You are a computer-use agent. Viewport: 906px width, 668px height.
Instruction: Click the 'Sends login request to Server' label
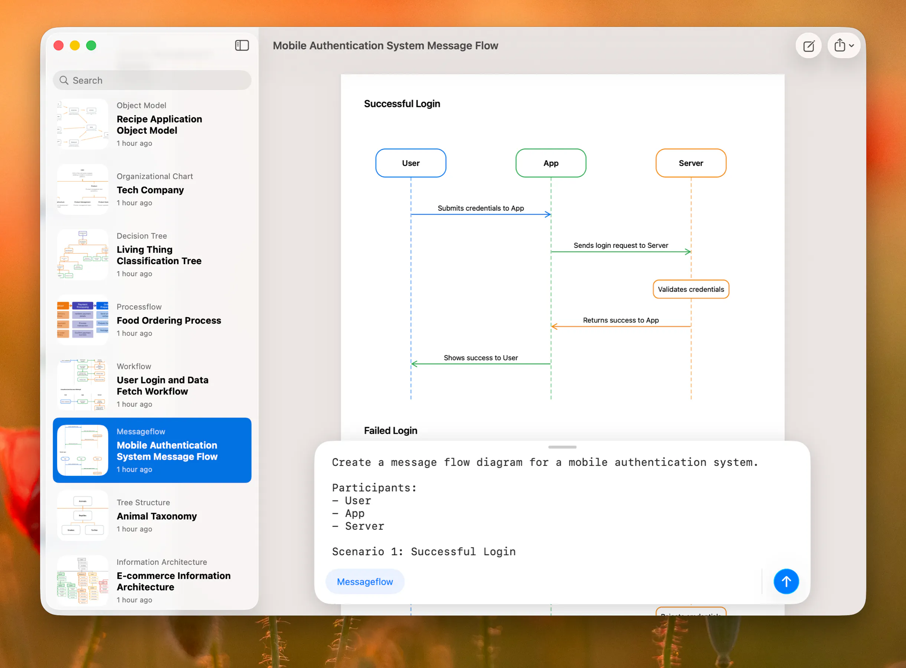coord(621,245)
